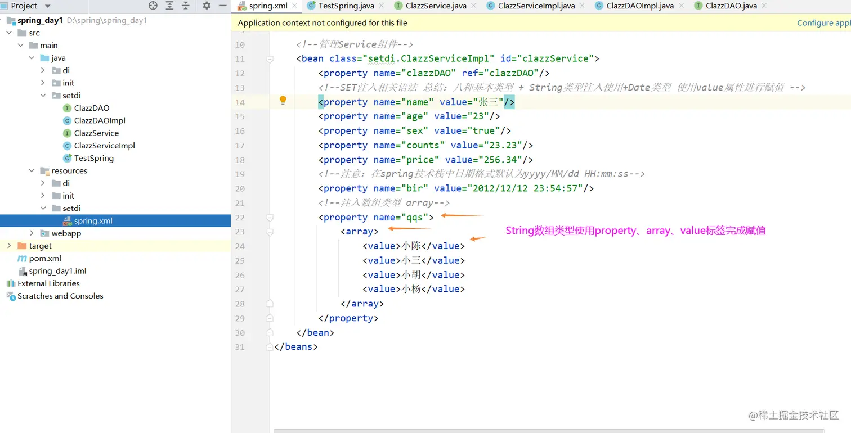Click the closing array tag on line 28
The image size is (851, 433).
click(x=362, y=304)
